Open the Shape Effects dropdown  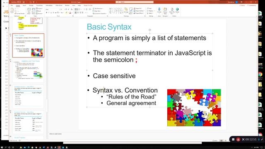(139, 13)
